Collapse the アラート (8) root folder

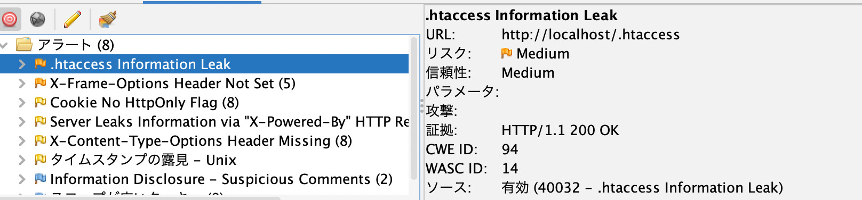(5, 45)
